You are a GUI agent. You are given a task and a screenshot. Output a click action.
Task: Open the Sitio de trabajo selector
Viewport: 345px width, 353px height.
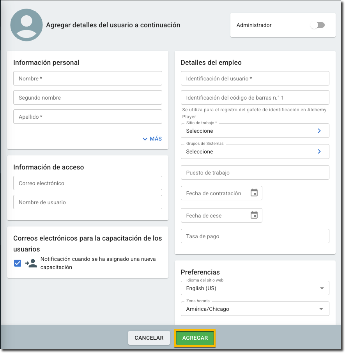point(255,131)
